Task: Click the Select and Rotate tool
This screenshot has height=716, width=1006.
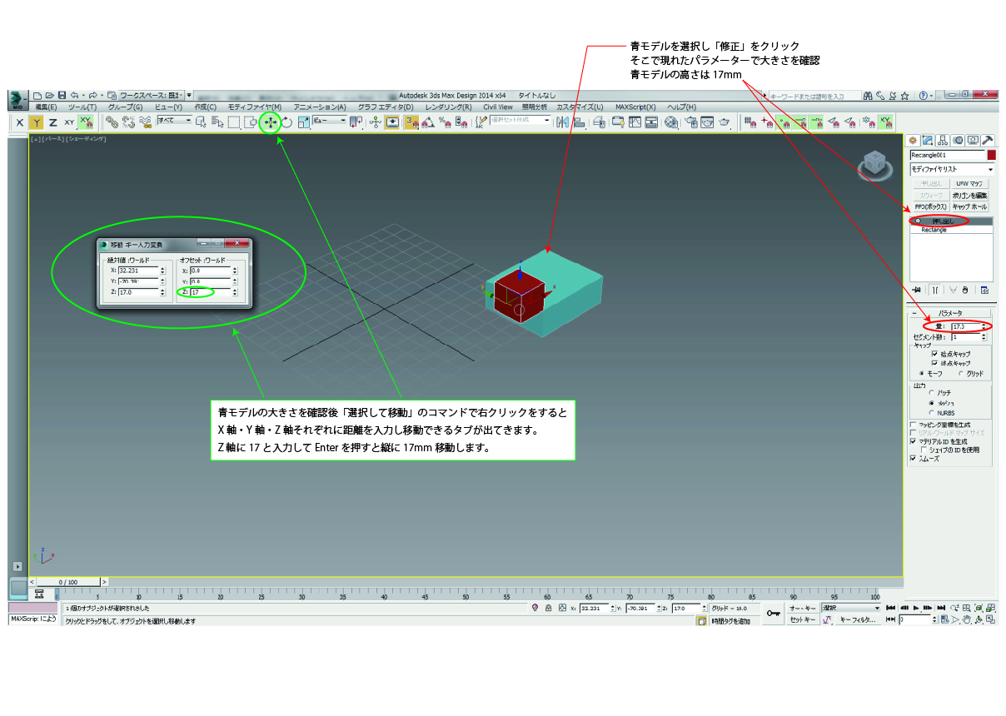Action: click(x=287, y=122)
